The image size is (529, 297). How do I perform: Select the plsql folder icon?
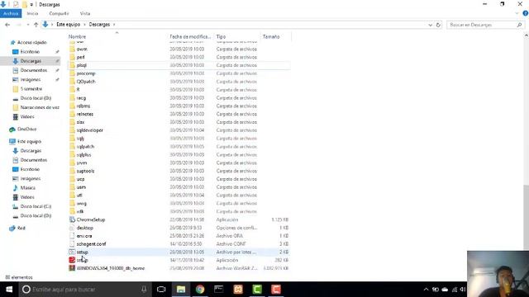click(x=72, y=65)
